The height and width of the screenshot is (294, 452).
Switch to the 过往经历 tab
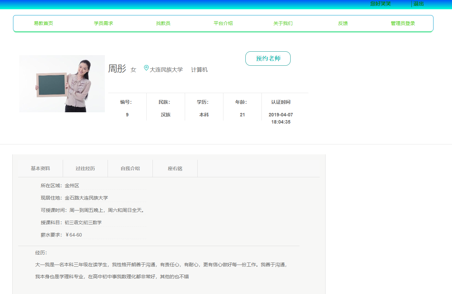85,168
